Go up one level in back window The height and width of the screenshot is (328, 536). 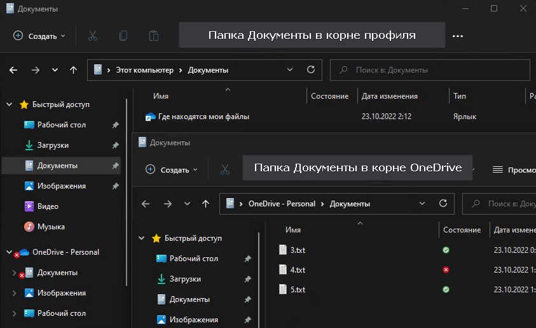pos(74,70)
